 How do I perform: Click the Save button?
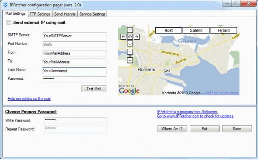click(x=237, y=129)
